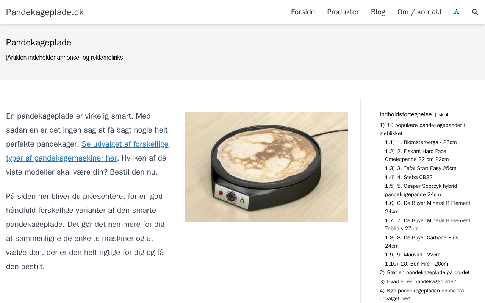485x303 pixels.
Task: Jump to Blomsterbergs 26cm entry
Action: pyautogui.click(x=421, y=142)
